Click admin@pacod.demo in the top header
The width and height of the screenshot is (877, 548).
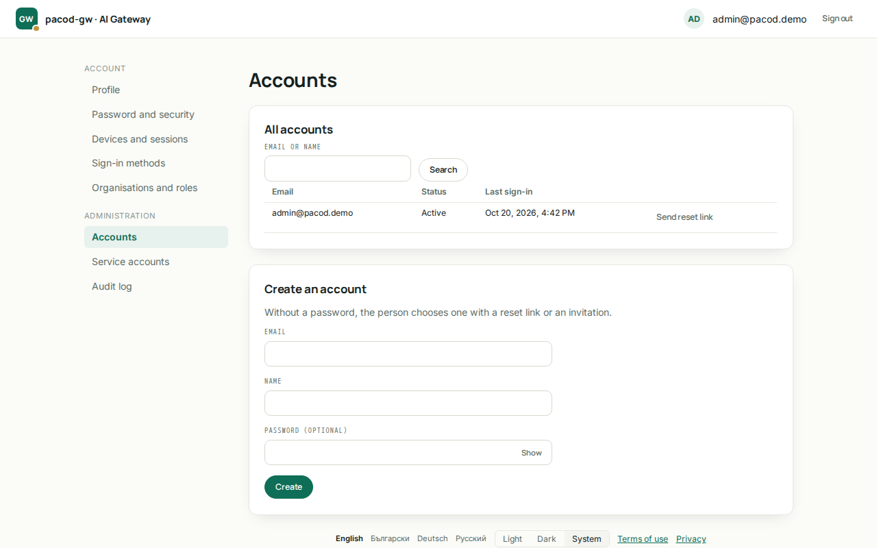(759, 19)
